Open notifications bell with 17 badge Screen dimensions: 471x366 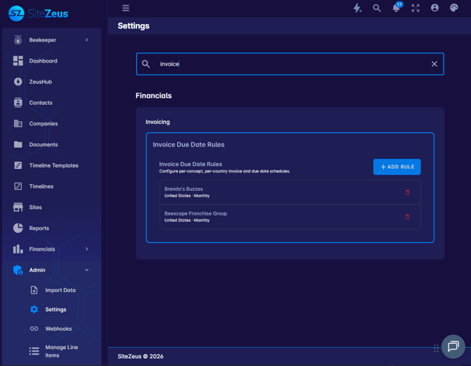[396, 8]
